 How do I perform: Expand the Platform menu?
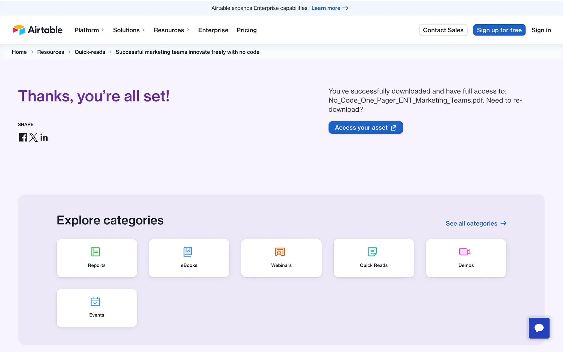point(89,30)
